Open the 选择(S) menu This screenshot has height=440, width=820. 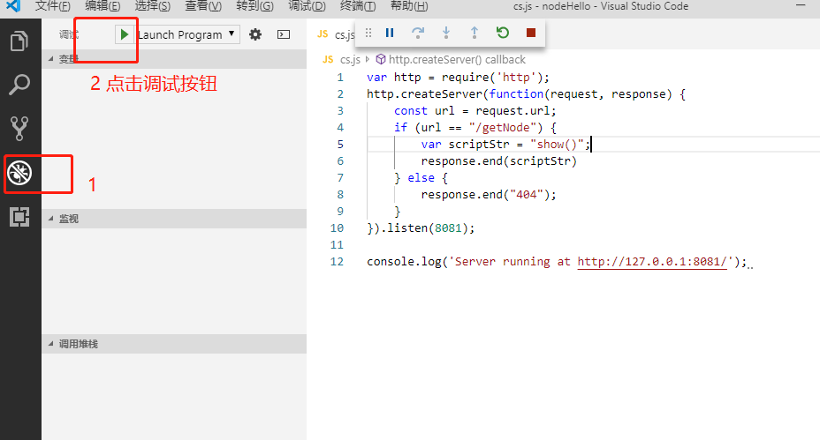tap(153, 6)
